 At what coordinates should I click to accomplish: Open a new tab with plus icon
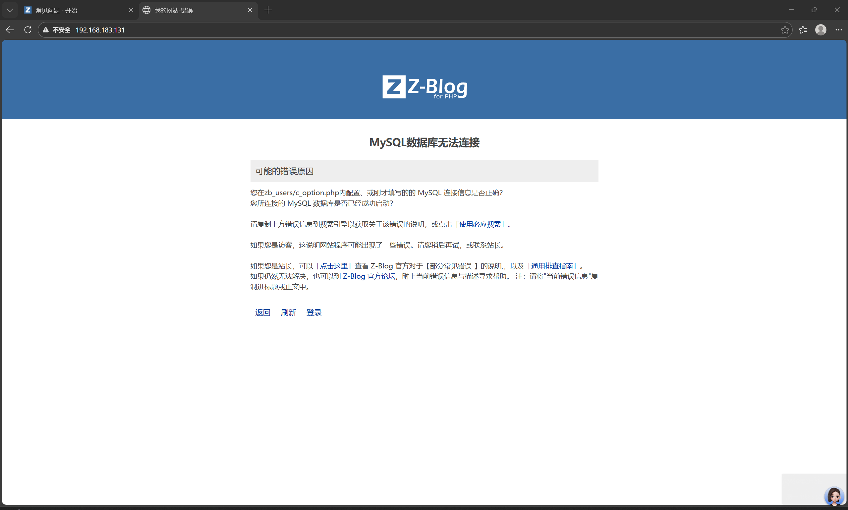[268, 10]
